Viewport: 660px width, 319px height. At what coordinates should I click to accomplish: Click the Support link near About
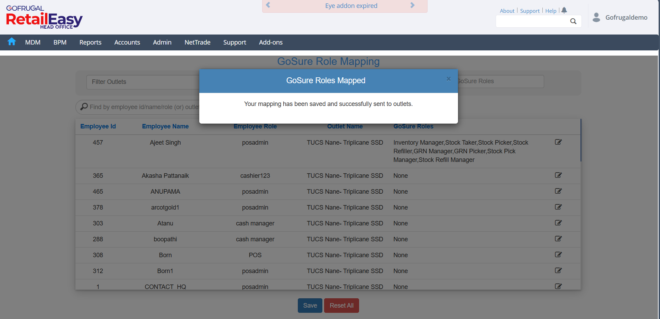(x=530, y=11)
